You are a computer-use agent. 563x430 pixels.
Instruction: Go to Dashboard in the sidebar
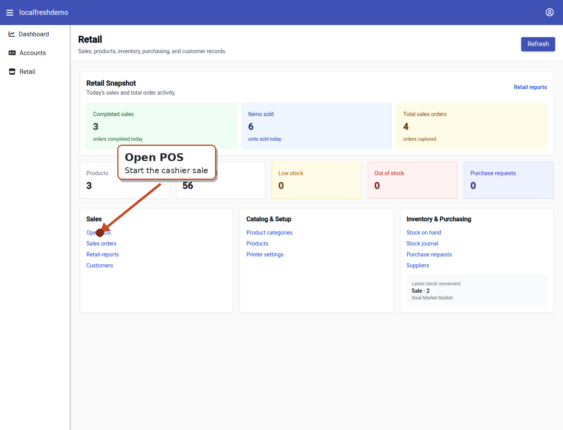[34, 34]
